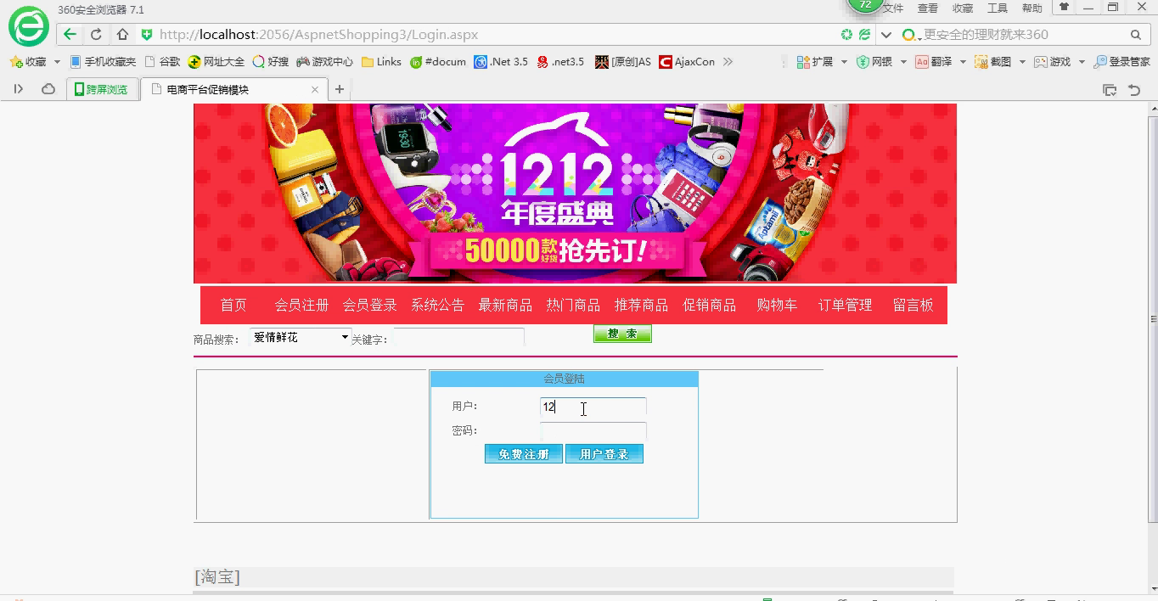
Task: Open the 工具 menu in the title bar
Action: [997, 8]
